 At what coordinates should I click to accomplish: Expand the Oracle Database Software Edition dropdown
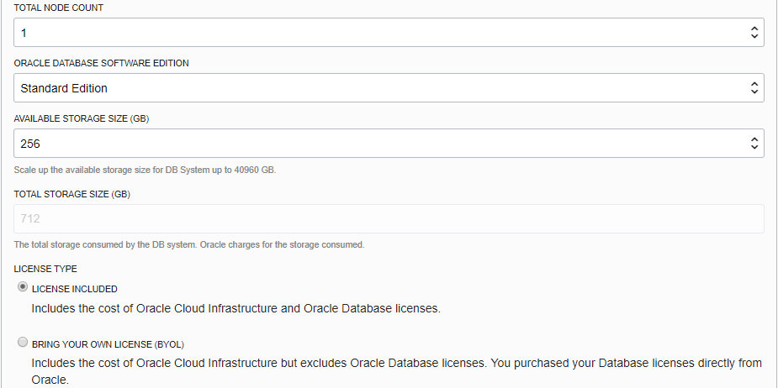tap(389, 87)
